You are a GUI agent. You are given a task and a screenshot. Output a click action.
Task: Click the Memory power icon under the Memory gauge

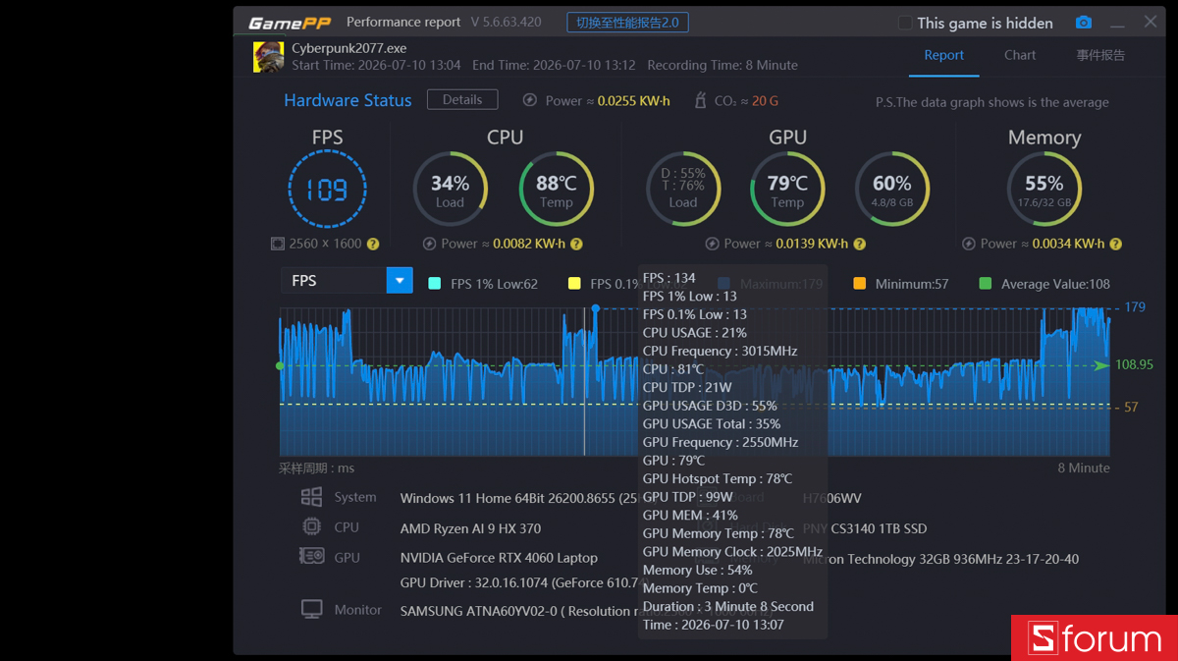[969, 244]
